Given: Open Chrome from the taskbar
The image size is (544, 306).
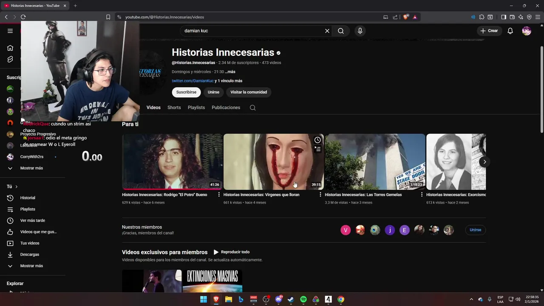Looking at the screenshot, I should tap(341, 299).
